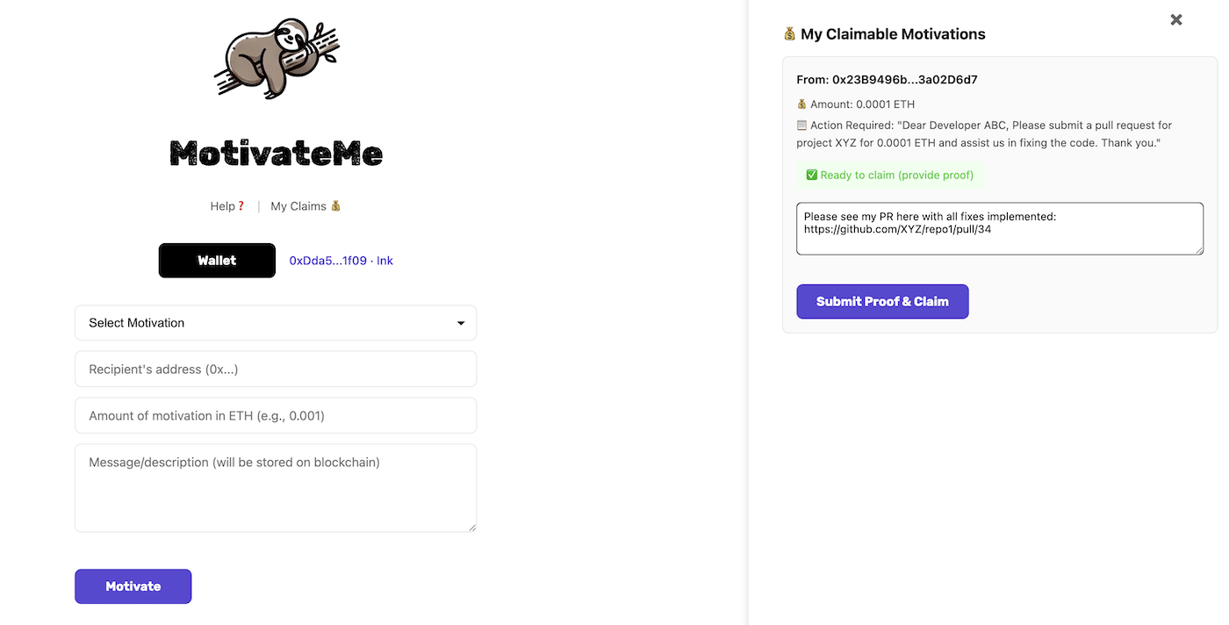Click the money bag icon beside Amount

click(x=801, y=104)
